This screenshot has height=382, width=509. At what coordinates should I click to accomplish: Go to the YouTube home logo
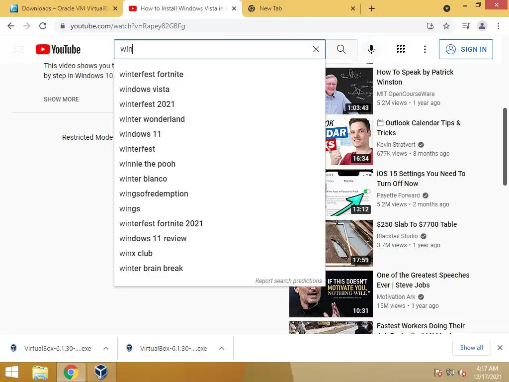click(x=58, y=49)
